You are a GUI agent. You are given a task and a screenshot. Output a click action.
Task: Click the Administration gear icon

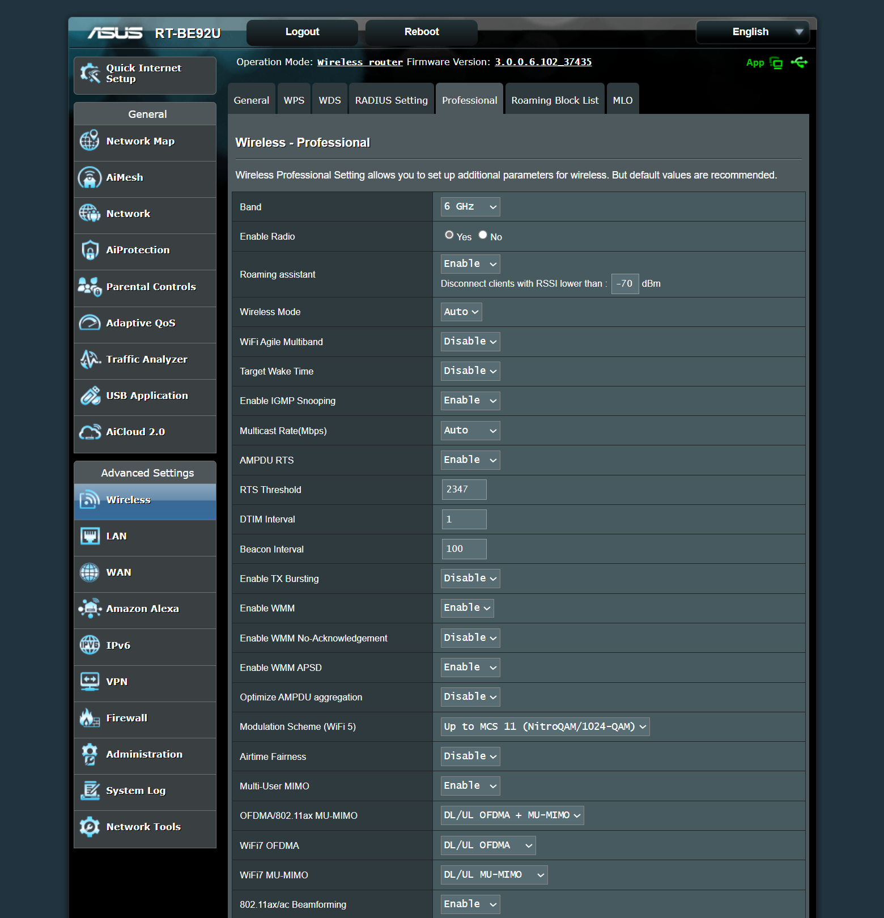pos(90,754)
